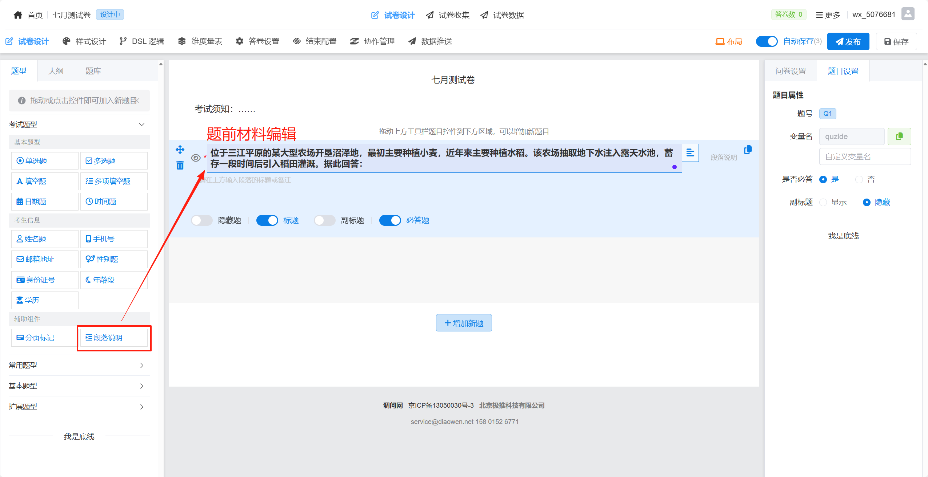928x477 pixels.
Task: Select 否 for 是否必答
Action: tap(859, 179)
